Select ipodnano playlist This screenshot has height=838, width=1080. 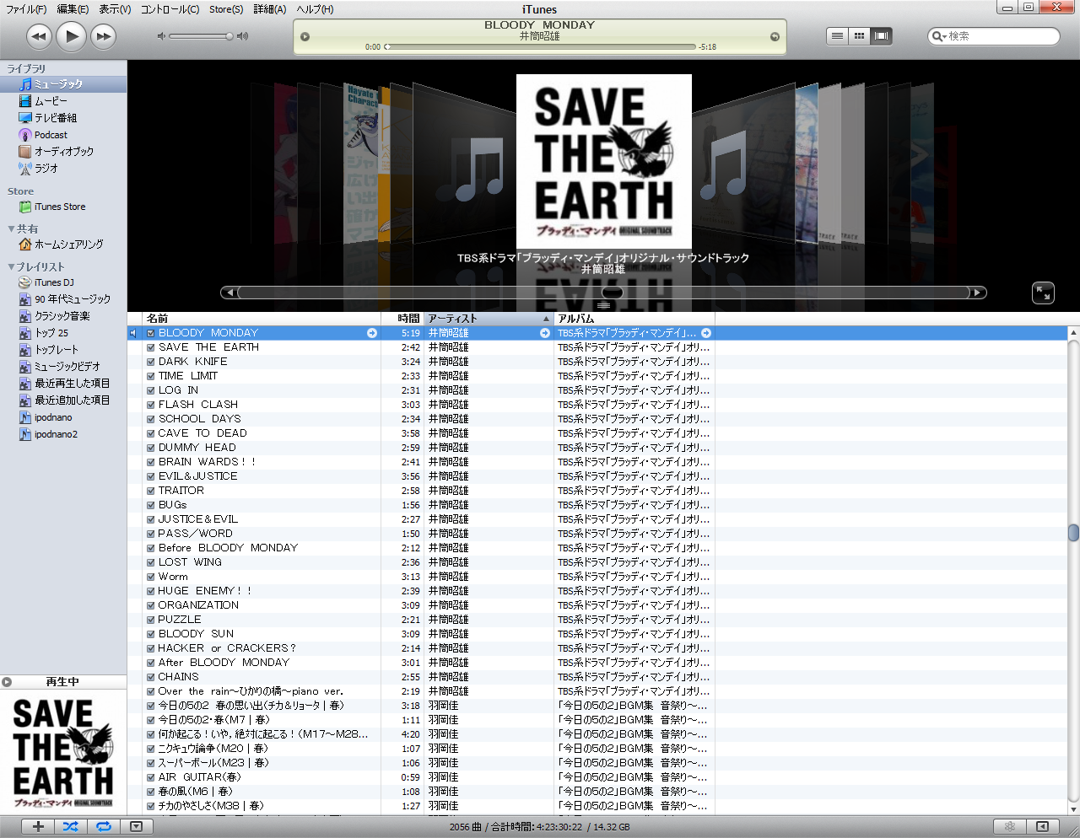tap(63, 417)
